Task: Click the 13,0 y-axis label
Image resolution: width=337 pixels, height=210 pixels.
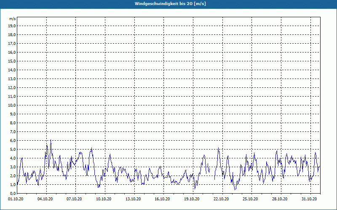Action: (x=12, y=79)
